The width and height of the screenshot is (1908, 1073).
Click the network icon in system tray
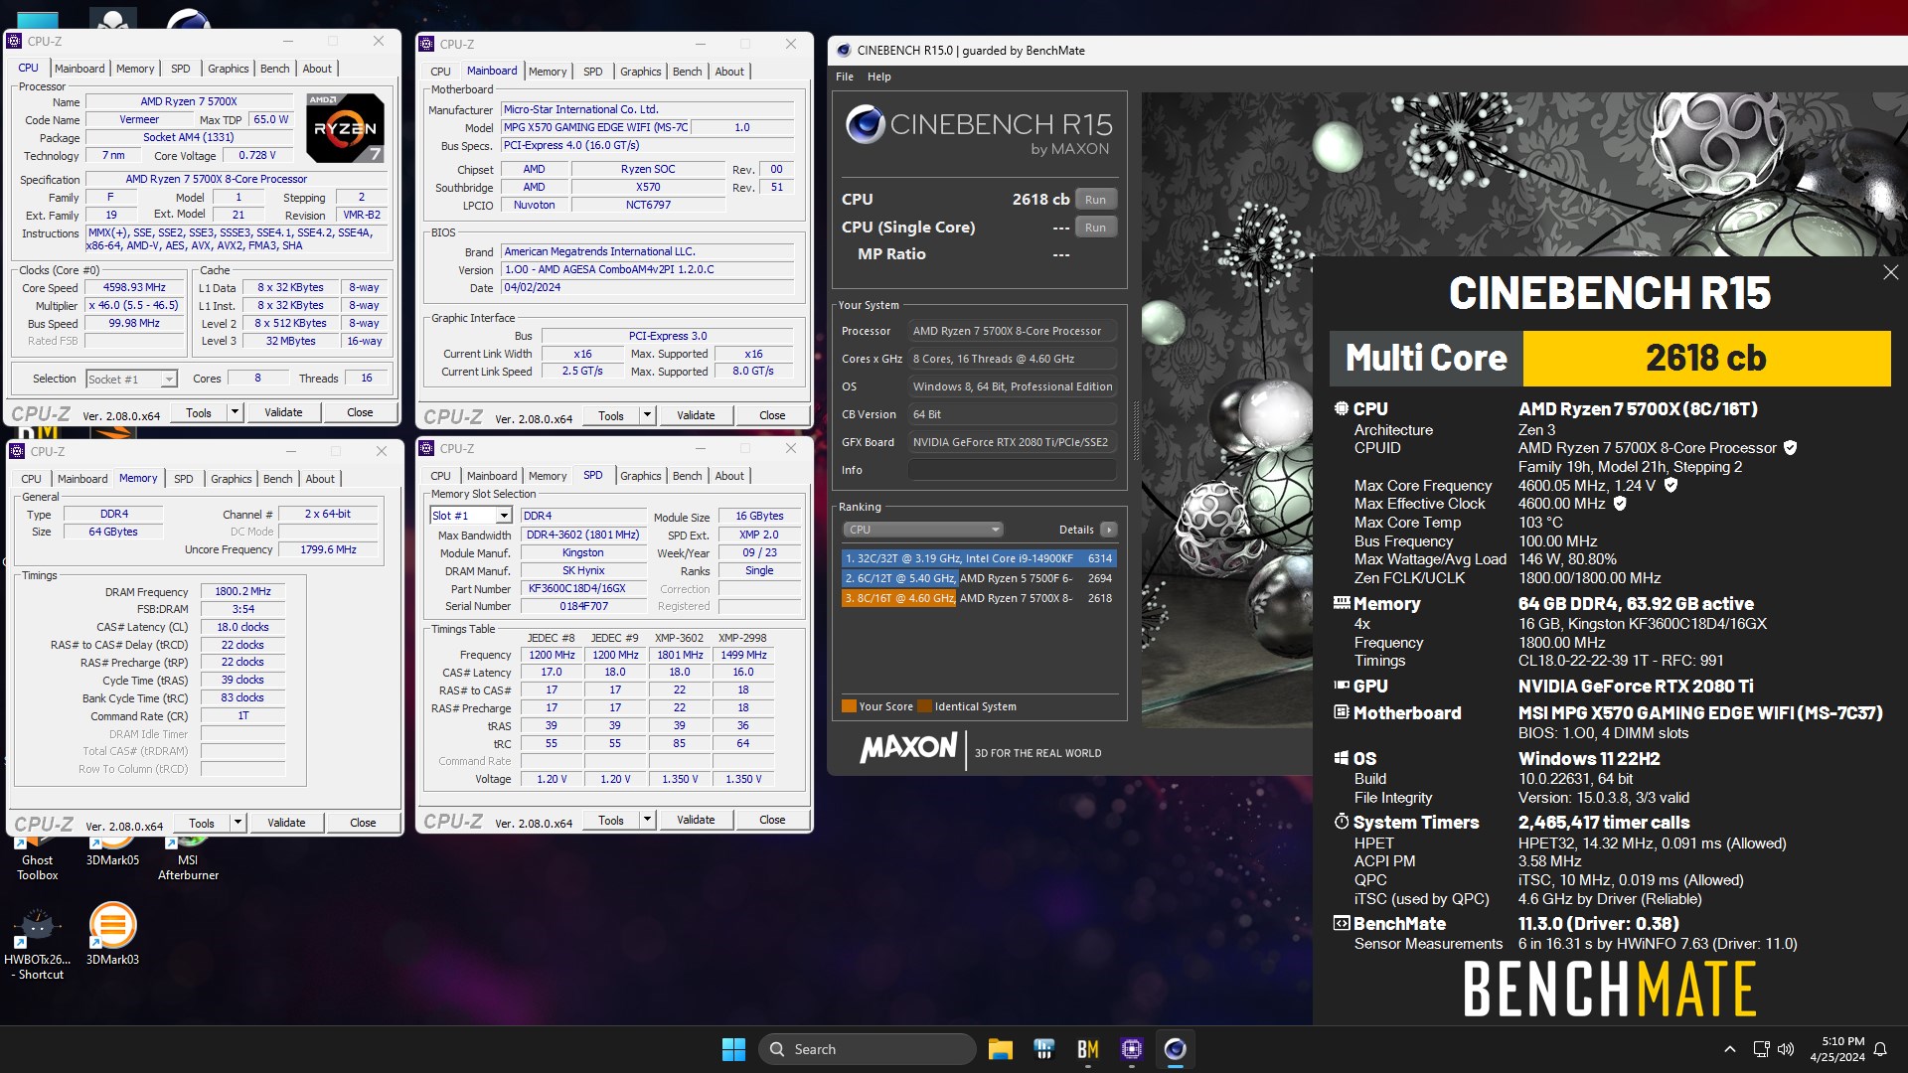(x=1761, y=1049)
